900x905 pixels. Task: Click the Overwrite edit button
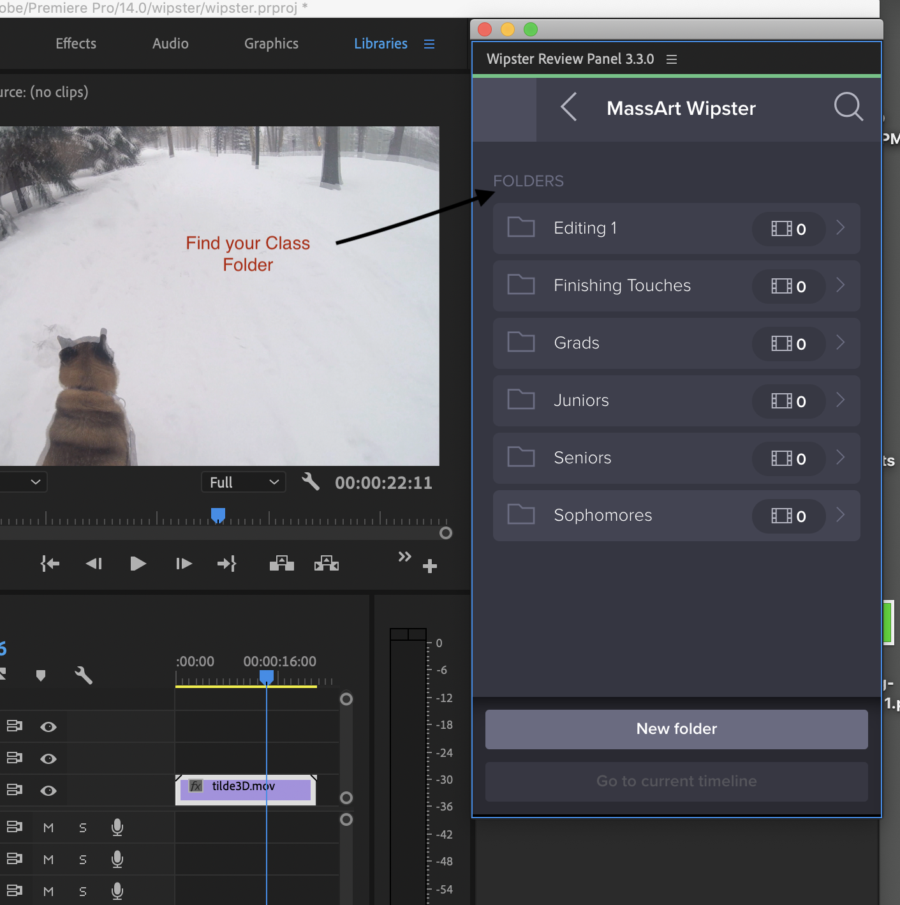(326, 563)
